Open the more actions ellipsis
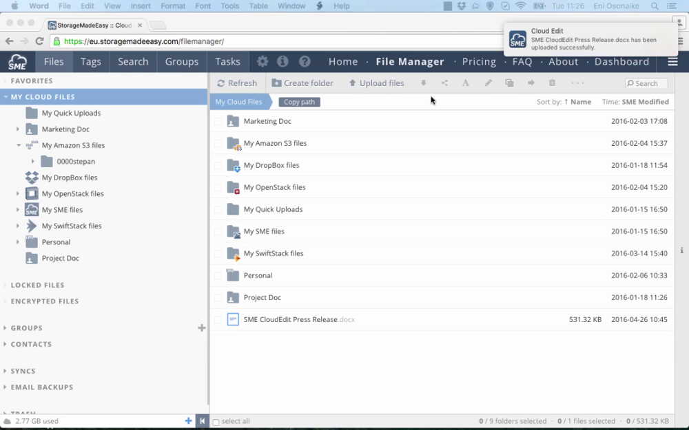The image size is (689, 430). tap(577, 83)
